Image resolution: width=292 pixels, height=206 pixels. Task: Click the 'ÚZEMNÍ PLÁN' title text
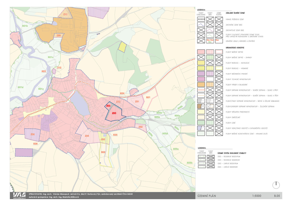[x=207, y=196]
